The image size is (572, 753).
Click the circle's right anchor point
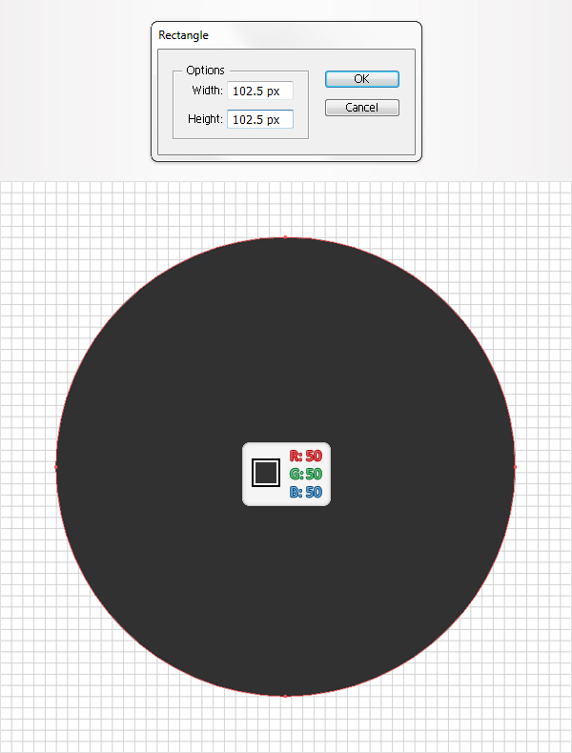click(516, 467)
